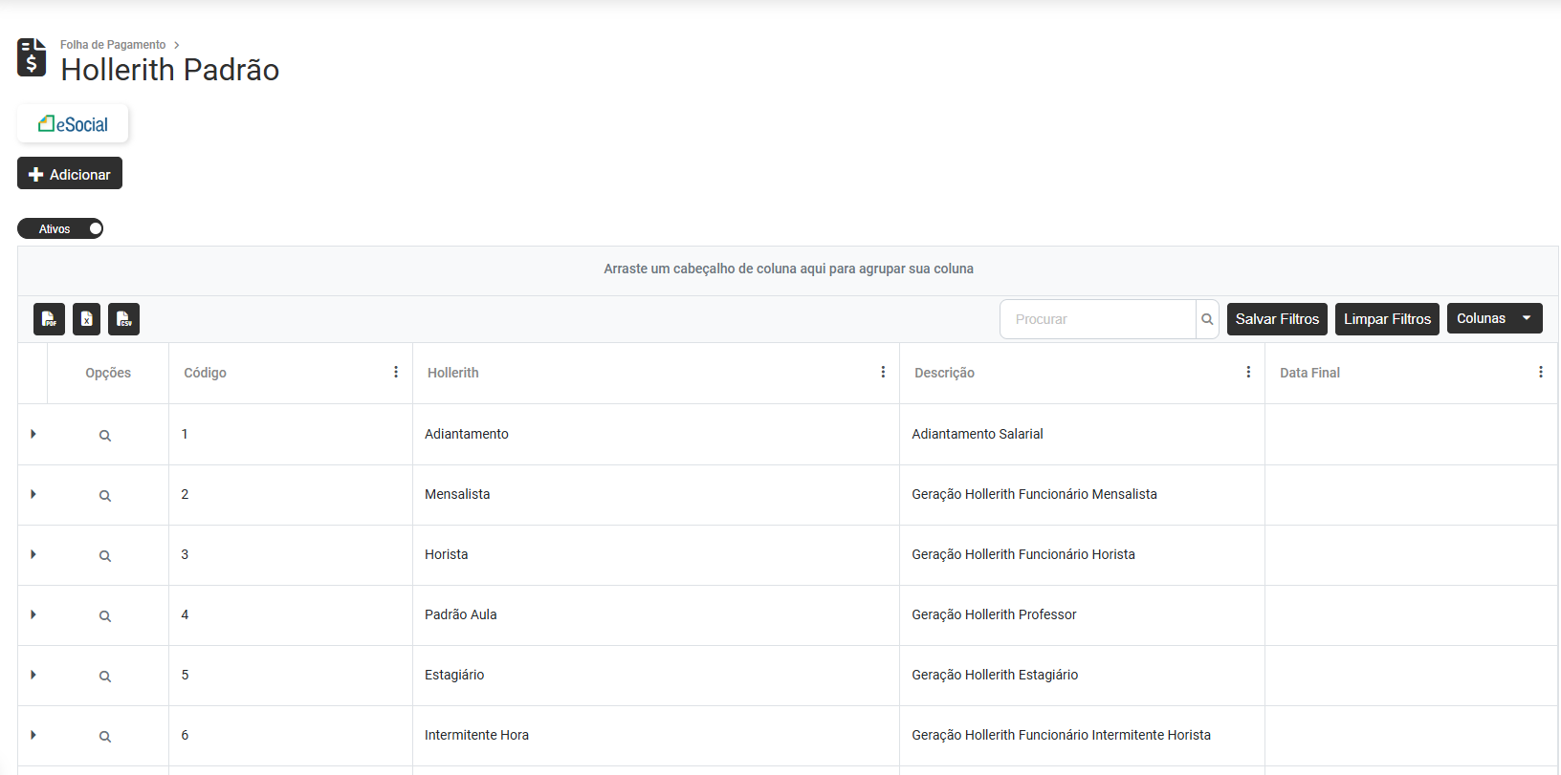The width and height of the screenshot is (1561, 775).
Task: Toggle the Ativos switch
Action: (x=60, y=228)
